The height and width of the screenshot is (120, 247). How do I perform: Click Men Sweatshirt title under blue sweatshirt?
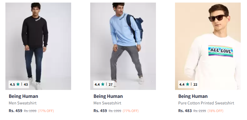(x=107, y=103)
